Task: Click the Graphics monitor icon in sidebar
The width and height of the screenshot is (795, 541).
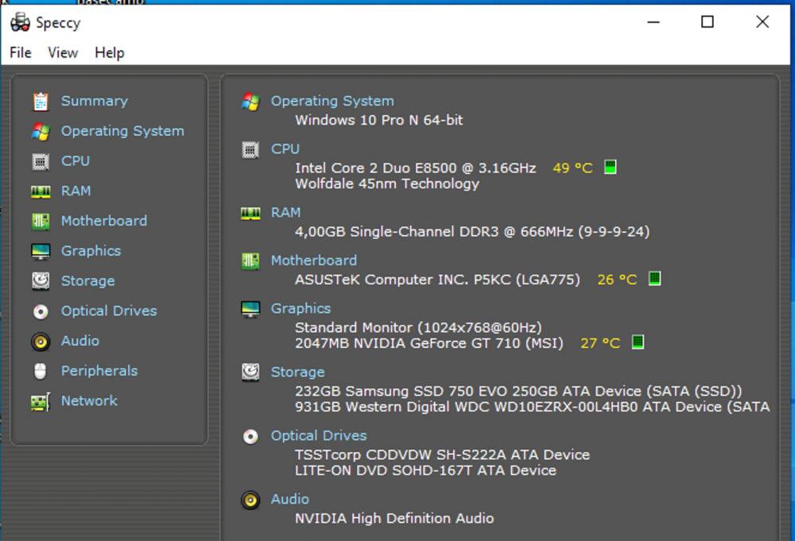Action: (x=41, y=252)
